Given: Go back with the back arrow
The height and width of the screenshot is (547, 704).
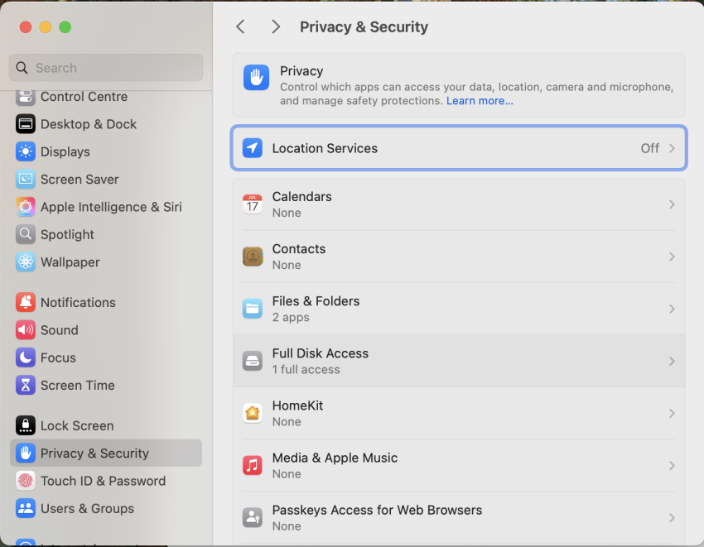Looking at the screenshot, I should click(x=240, y=26).
